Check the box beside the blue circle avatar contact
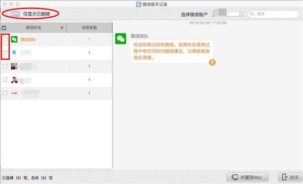Image resolution: width=303 pixels, height=184 pixels. [5, 53]
